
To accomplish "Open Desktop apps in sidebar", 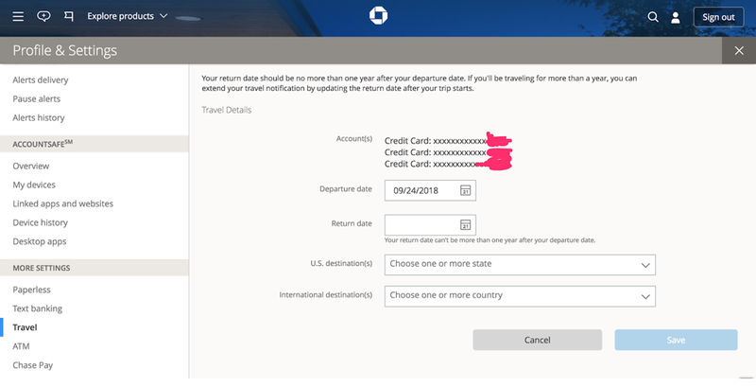I will [40, 241].
